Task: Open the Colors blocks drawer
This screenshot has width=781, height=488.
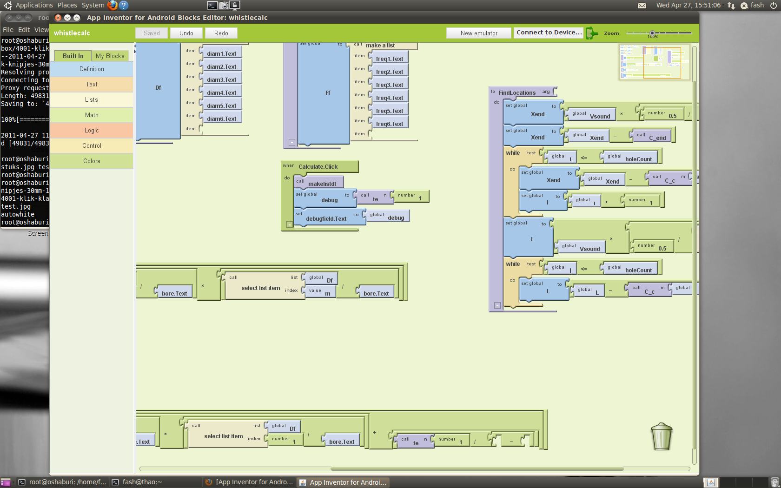Action: (92, 161)
